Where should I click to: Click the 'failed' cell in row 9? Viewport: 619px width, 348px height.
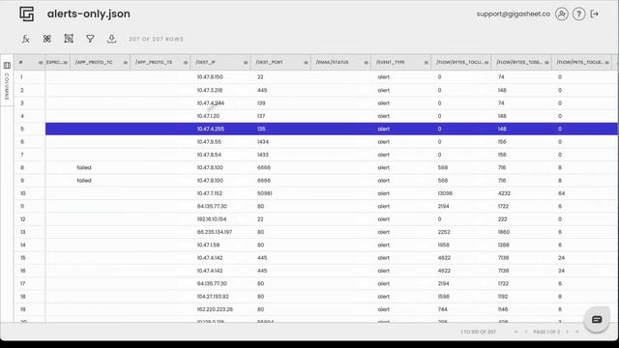pos(84,181)
